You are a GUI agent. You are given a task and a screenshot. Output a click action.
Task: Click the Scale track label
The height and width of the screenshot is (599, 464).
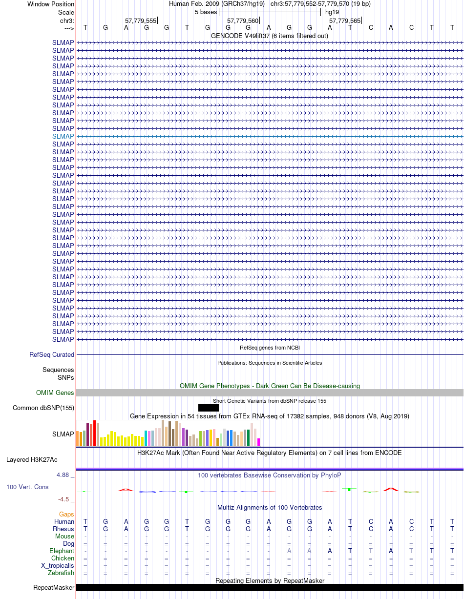click(x=66, y=12)
